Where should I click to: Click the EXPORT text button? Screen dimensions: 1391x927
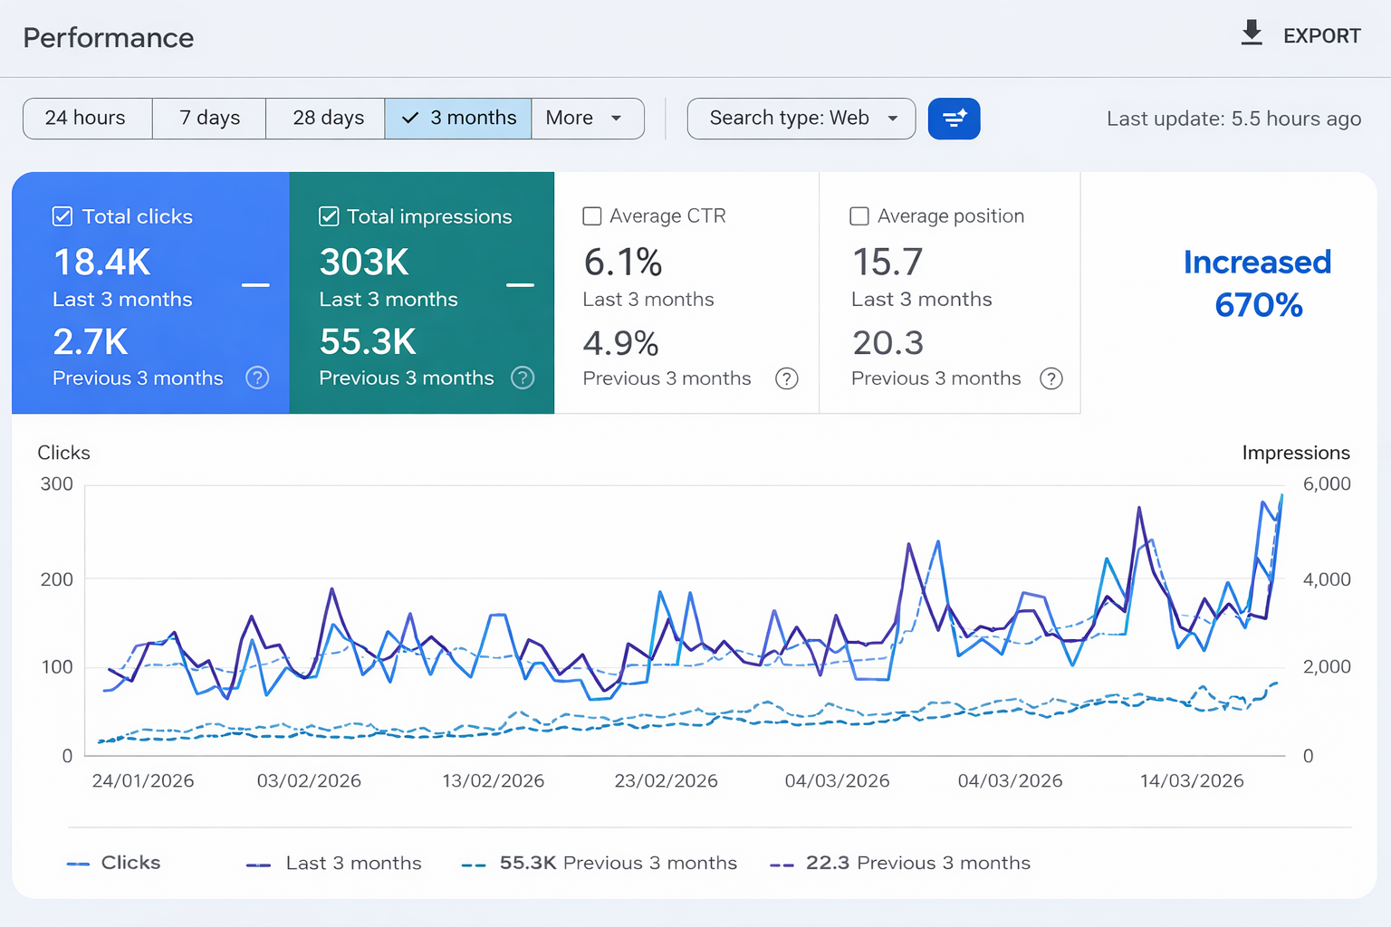[x=1321, y=36]
